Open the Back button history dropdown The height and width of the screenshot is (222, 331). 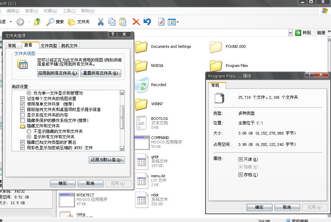11,22
